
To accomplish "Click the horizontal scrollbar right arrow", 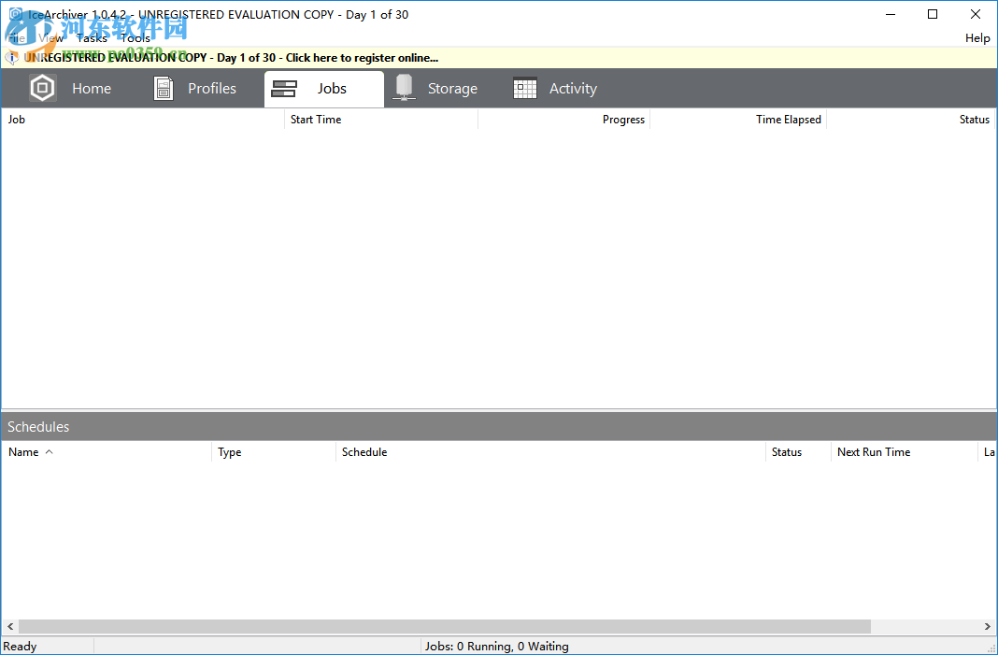I will click(x=987, y=627).
